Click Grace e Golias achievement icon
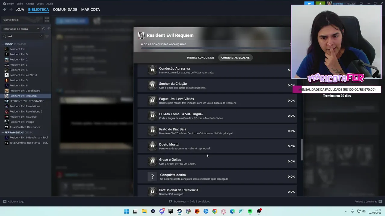Viewport: 385px width, 216px height. click(152, 161)
